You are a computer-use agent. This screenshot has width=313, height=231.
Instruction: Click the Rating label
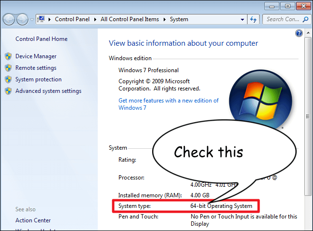tap(127, 160)
